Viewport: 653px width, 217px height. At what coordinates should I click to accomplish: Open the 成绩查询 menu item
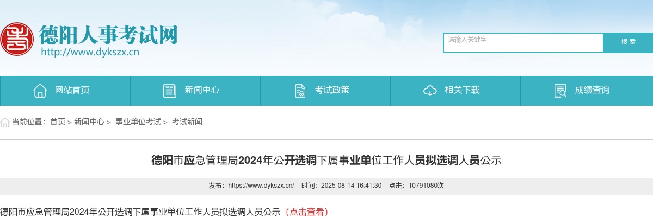pyautogui.click(x=587, y=91)
